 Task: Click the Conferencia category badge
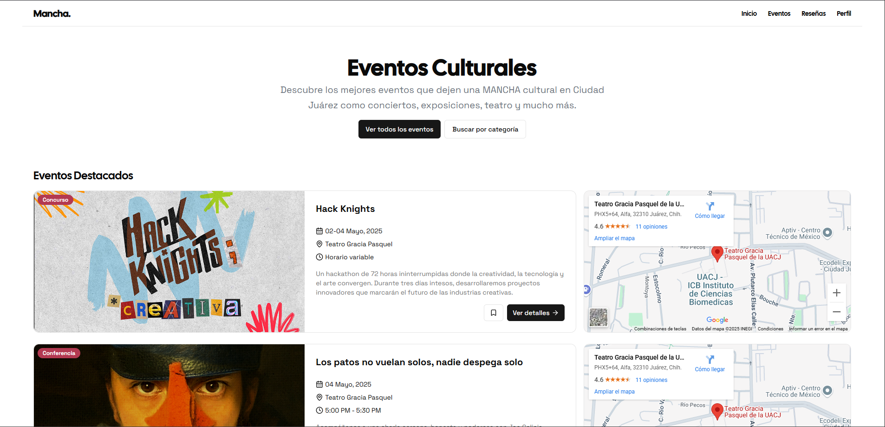point(59,353)
